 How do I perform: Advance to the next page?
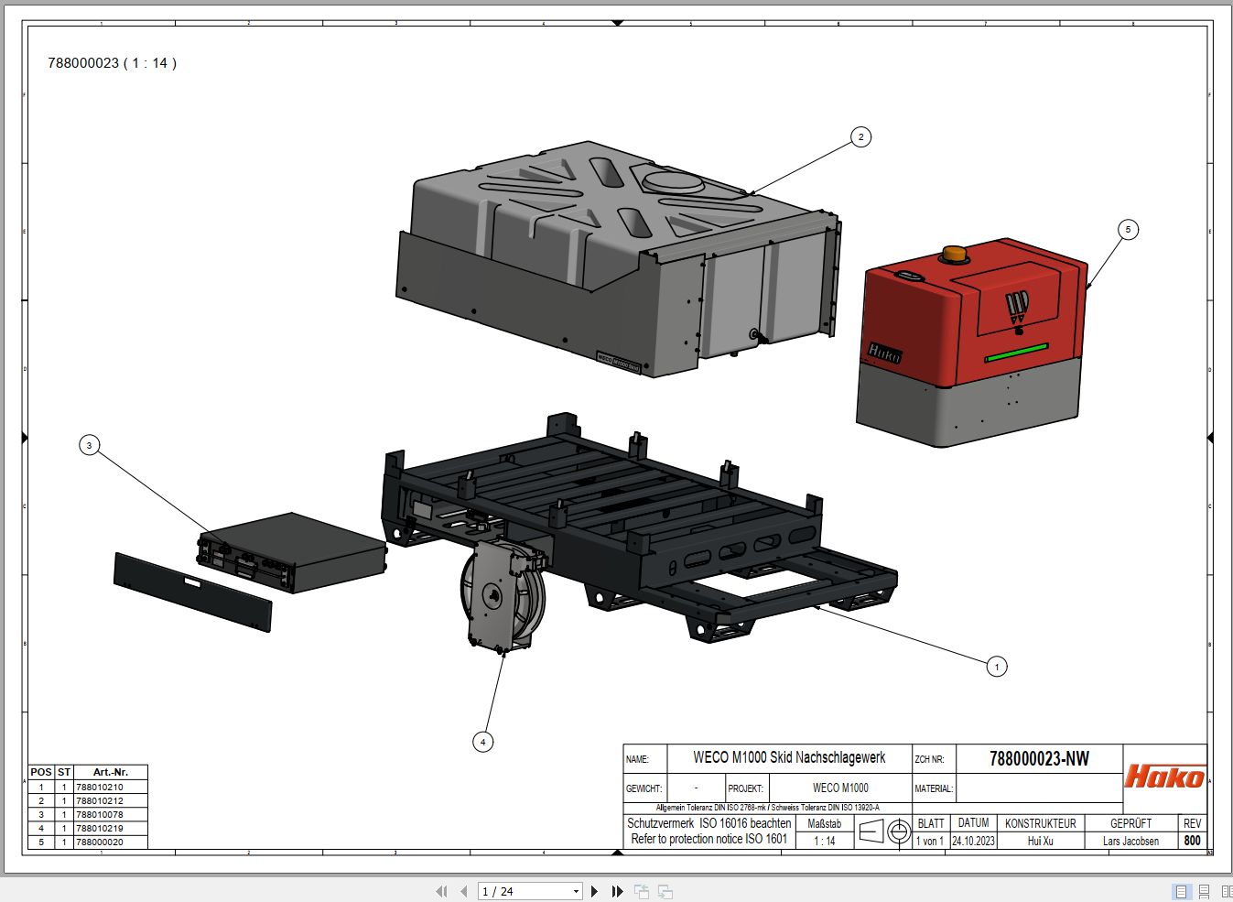point(595,891)
